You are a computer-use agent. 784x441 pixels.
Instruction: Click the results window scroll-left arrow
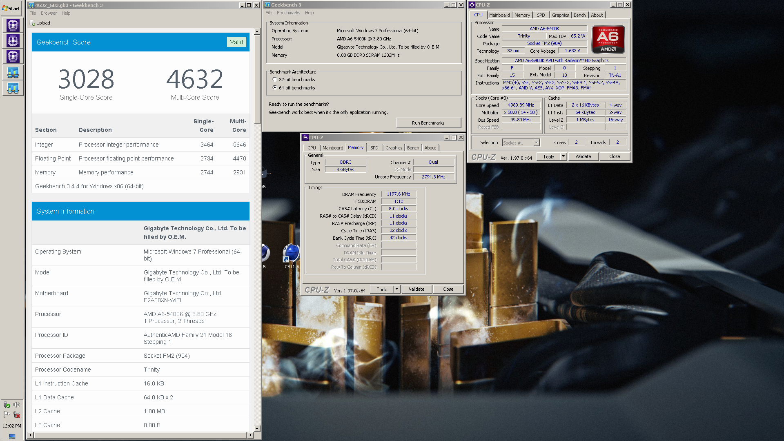point(30,435)
